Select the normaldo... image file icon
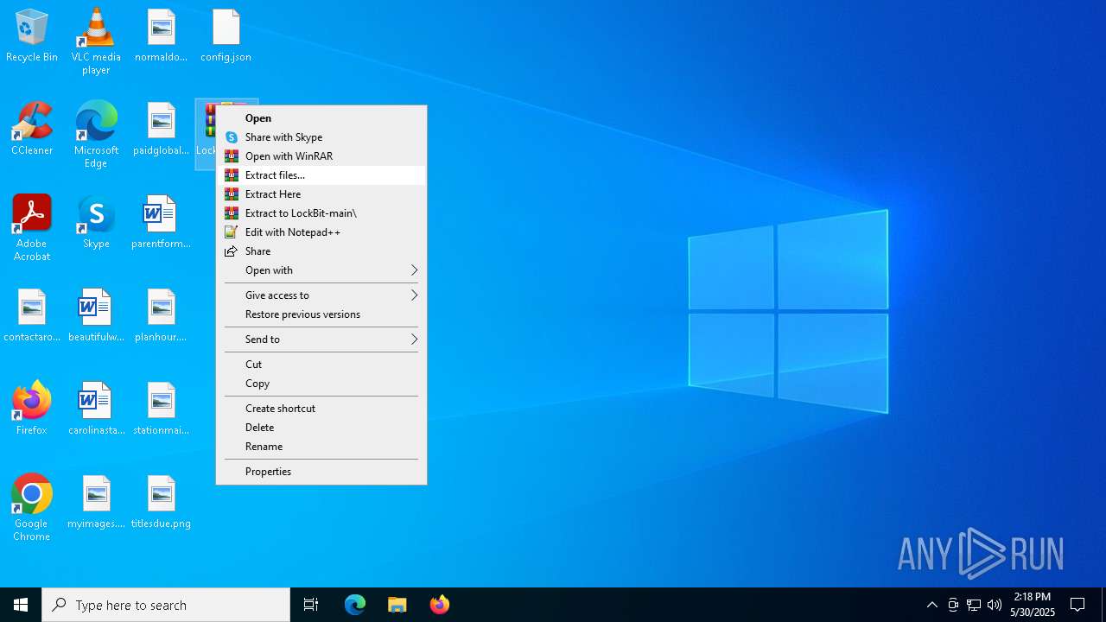This screenshot has height=622, width=1106. pos(161,36)
